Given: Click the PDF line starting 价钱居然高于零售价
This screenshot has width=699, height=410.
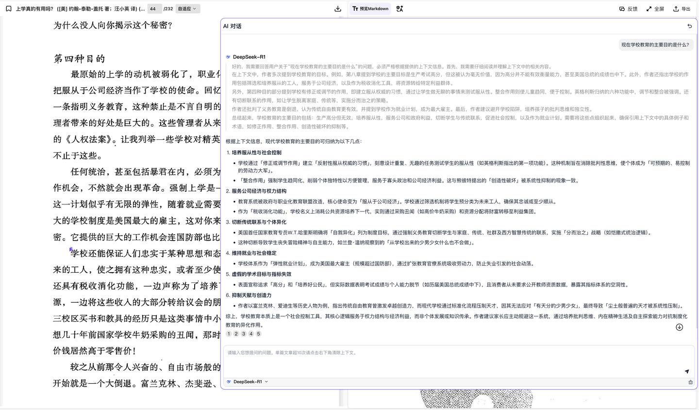Looking at the screenshot, I should pyautogui.click(x=95, y=351).
